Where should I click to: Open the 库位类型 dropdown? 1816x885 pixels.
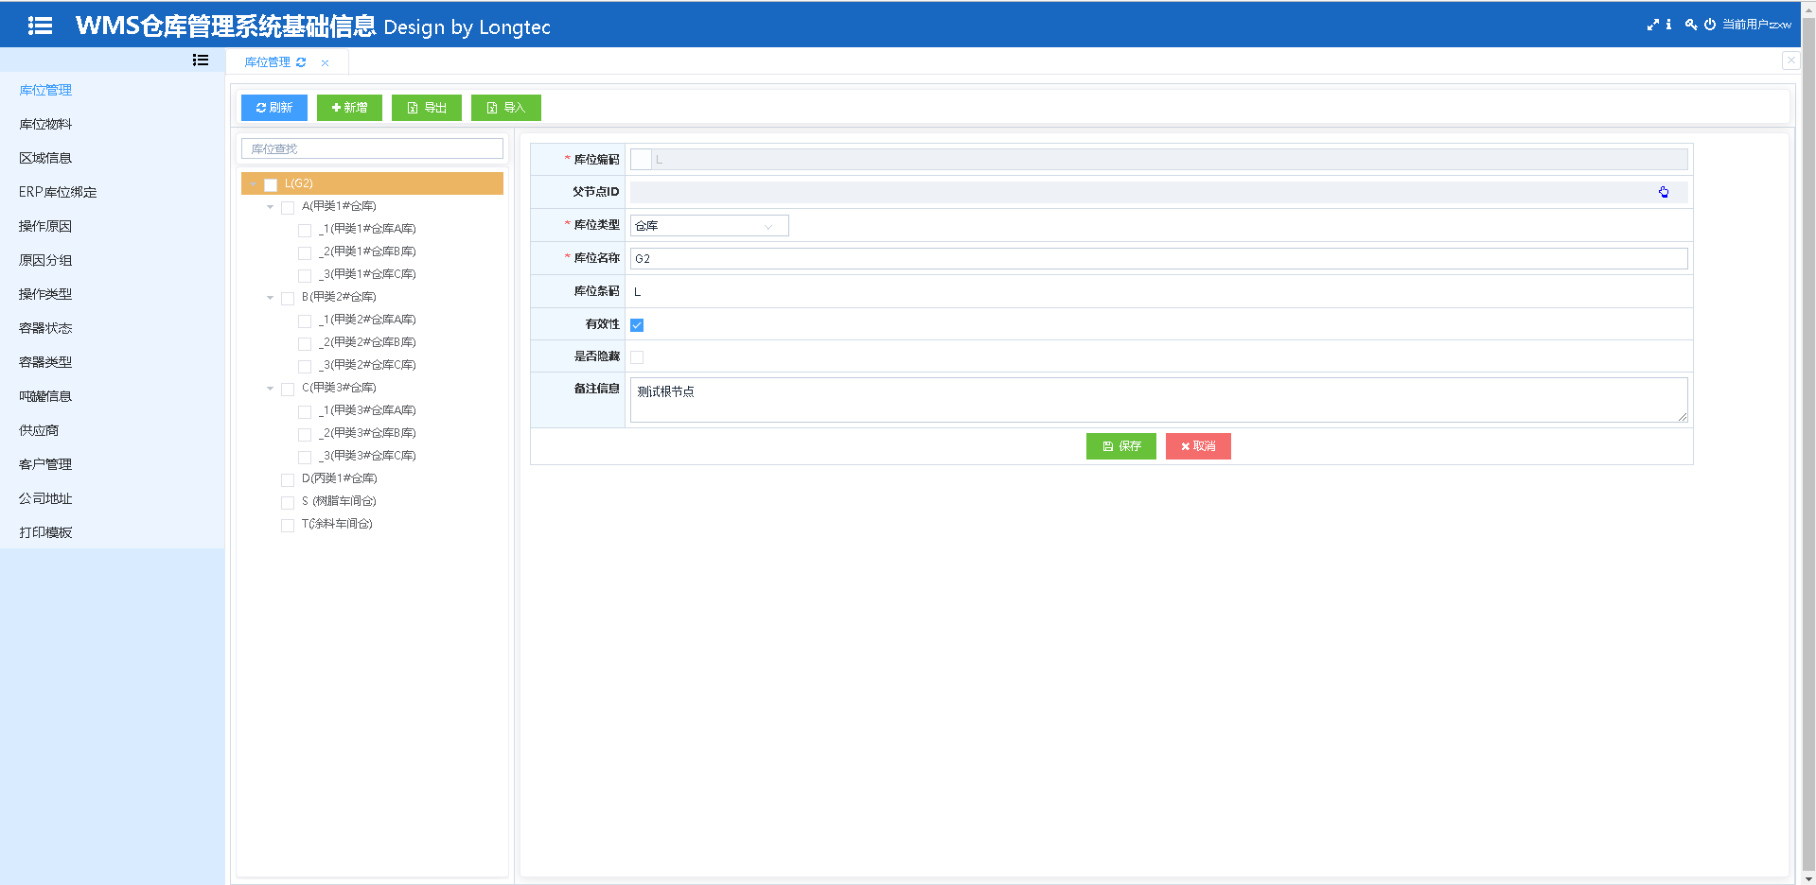click(x=709, y=226)
